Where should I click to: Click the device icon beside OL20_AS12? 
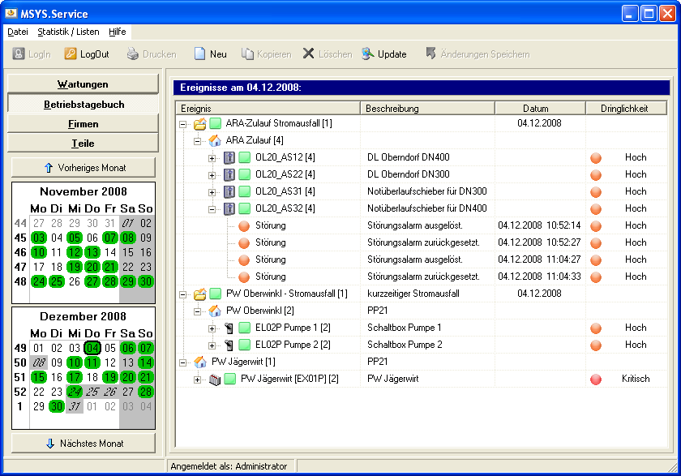pos(229,157)
